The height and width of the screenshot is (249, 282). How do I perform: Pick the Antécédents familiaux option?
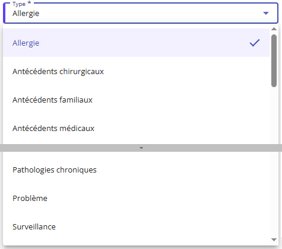pos(136,100)
